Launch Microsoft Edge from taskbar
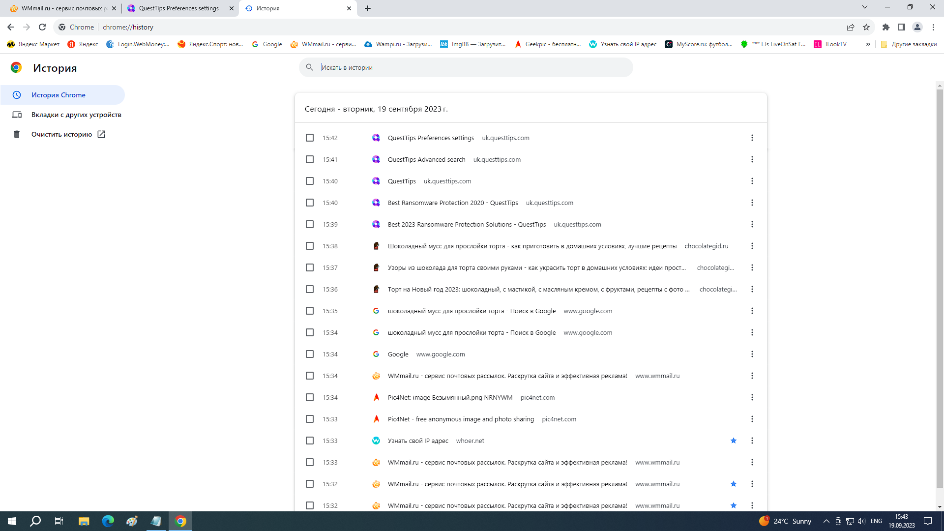This screenshot has width=944, height=531. click(108, 521)
